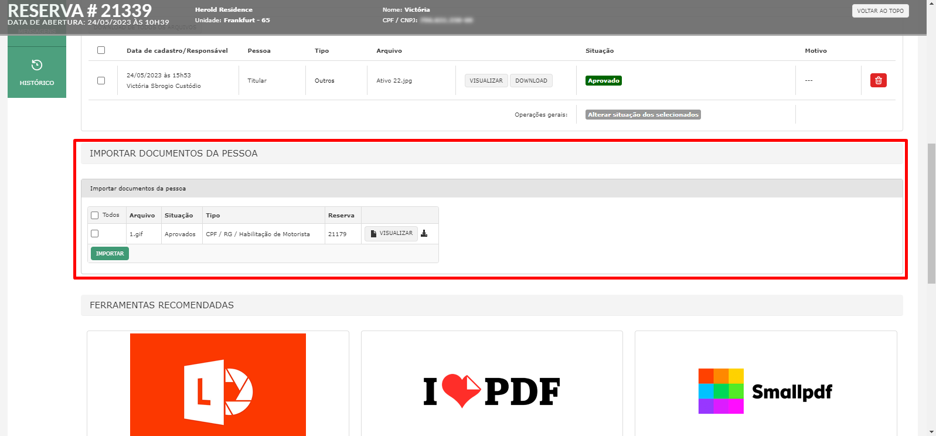Delete the Ativo 22.jpg file with trash icon
Viewport: 936px width, 436px height.
[x=878, y=80]
